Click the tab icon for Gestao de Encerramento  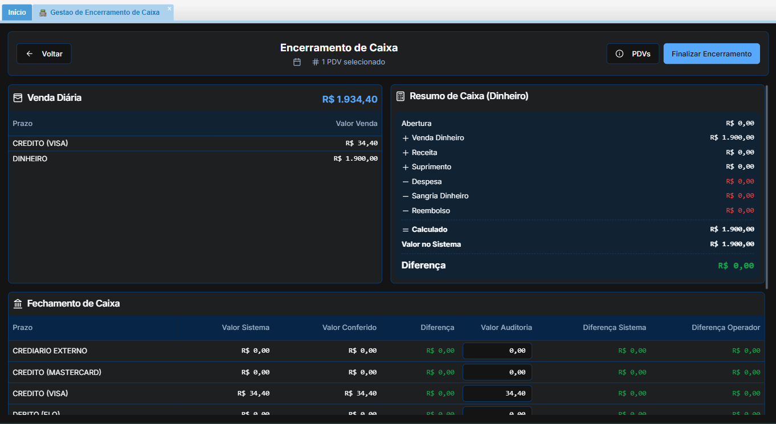point(43,13)
